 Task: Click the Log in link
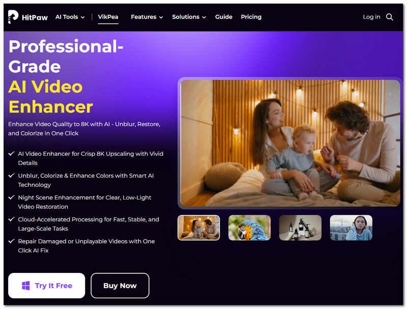pos(371,17)
